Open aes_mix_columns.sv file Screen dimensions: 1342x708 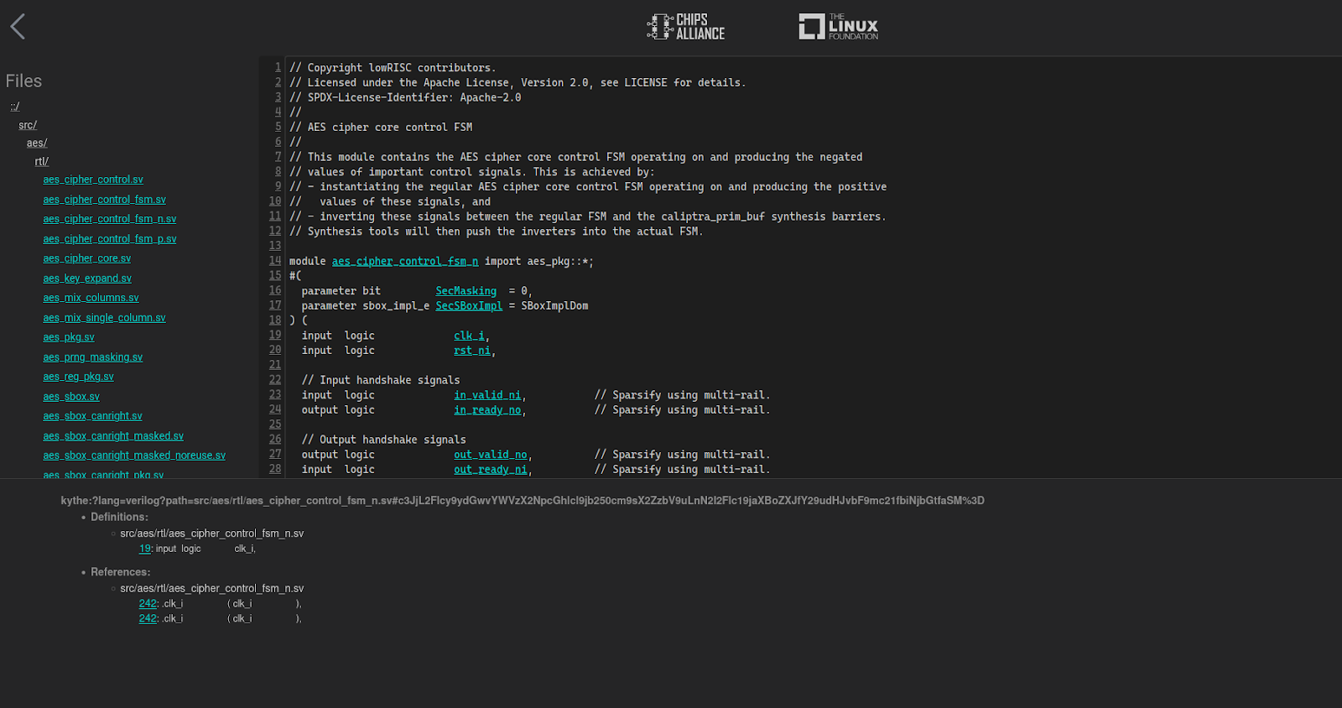coord(91,298)
